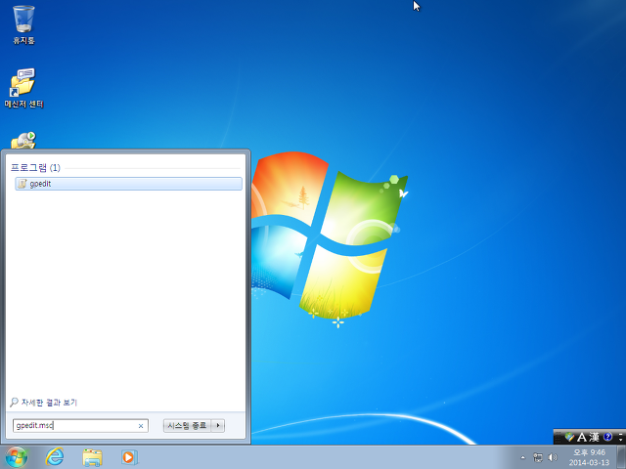Screen dimensions: 626x469
Task: Expand the shutdown options arrow
Action: [218, 426]
